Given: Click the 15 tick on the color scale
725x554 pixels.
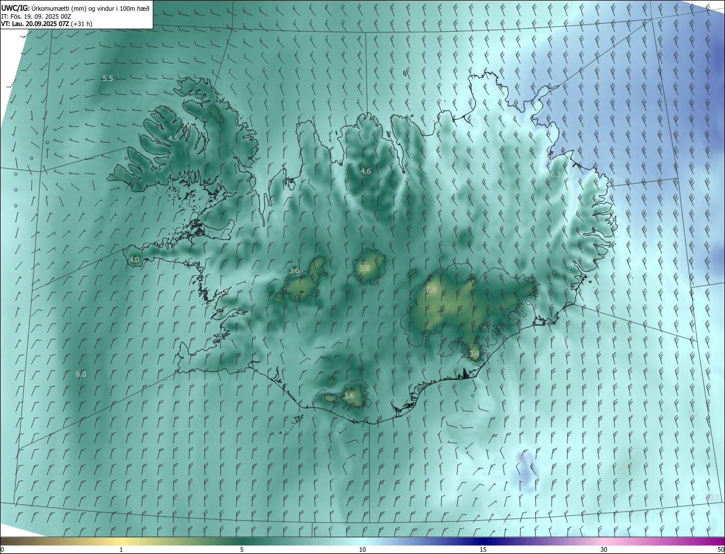Looking at the screenshot, I should click(483, 549).
